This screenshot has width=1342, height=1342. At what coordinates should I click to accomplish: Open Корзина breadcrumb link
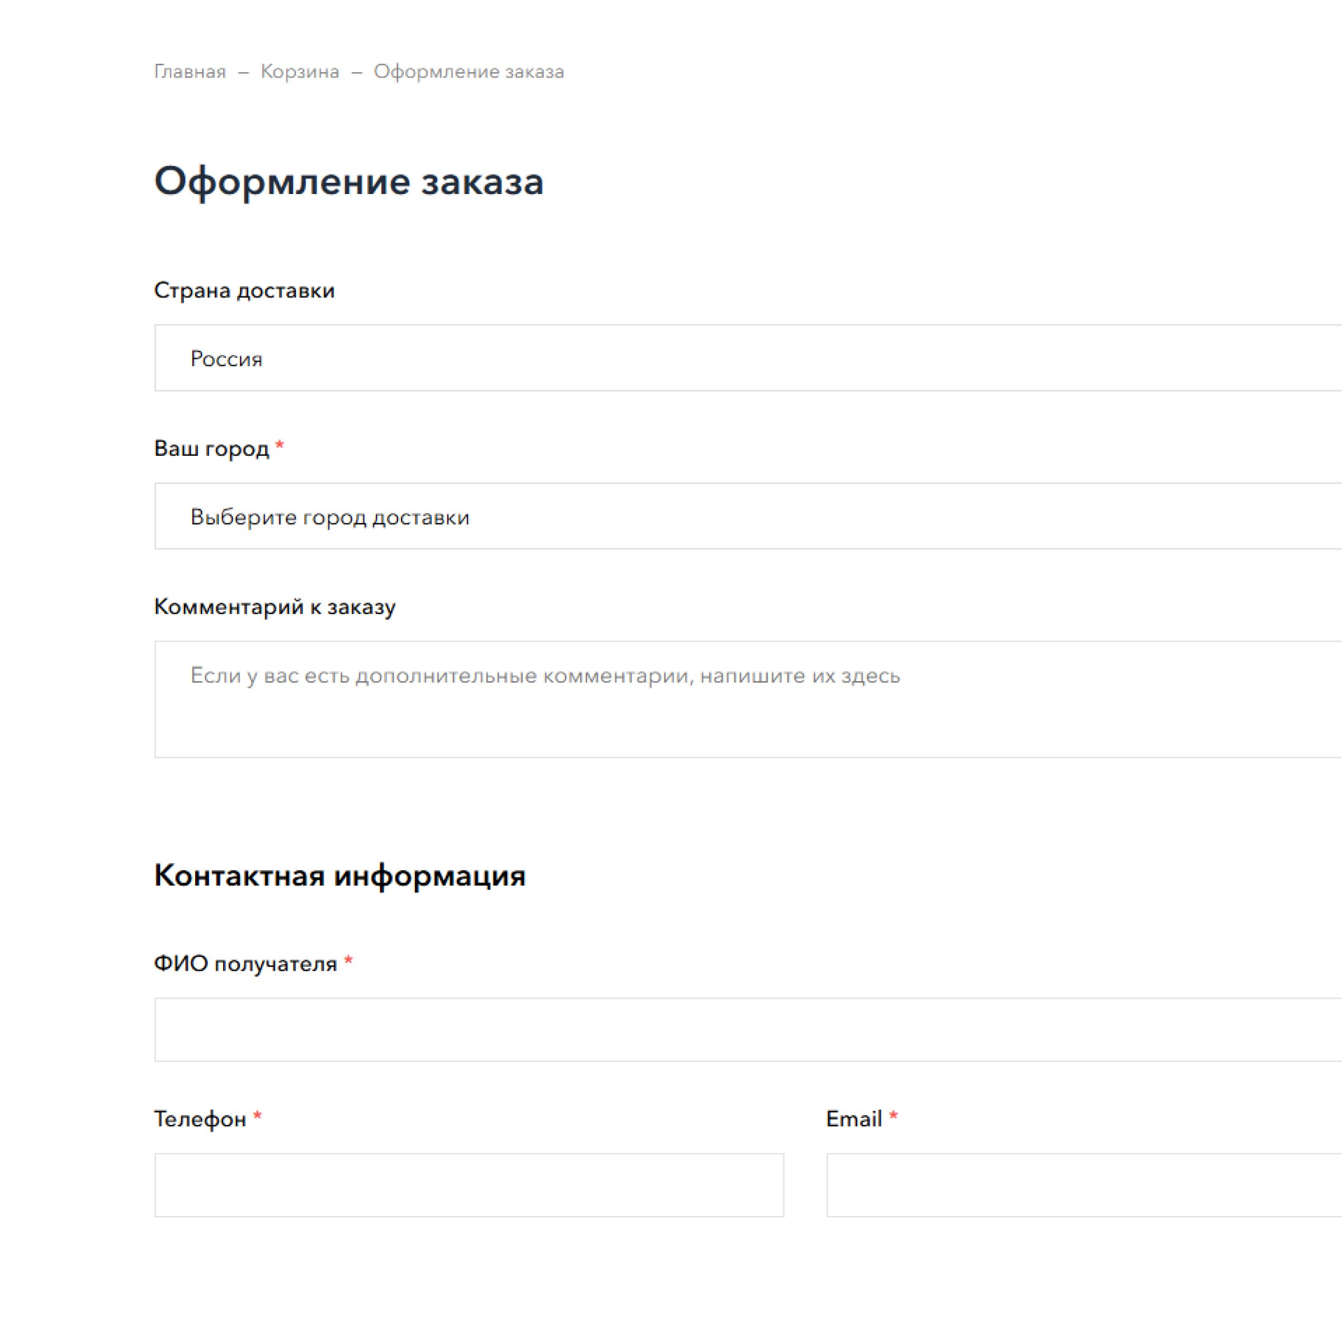coord(299,72)
